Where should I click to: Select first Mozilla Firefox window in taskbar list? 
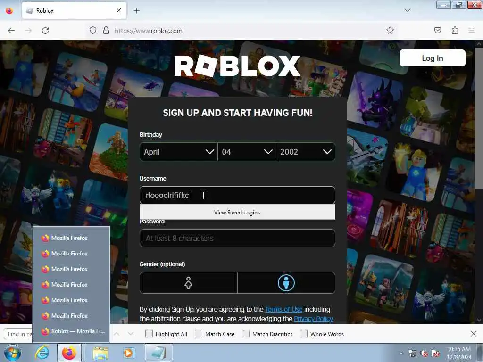coord(71,238)
